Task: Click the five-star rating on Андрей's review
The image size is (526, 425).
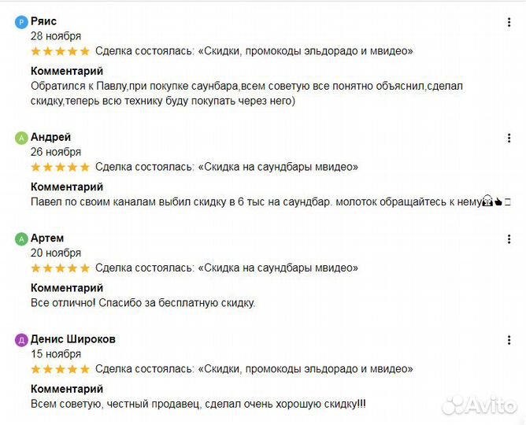Action: (60, 167)
